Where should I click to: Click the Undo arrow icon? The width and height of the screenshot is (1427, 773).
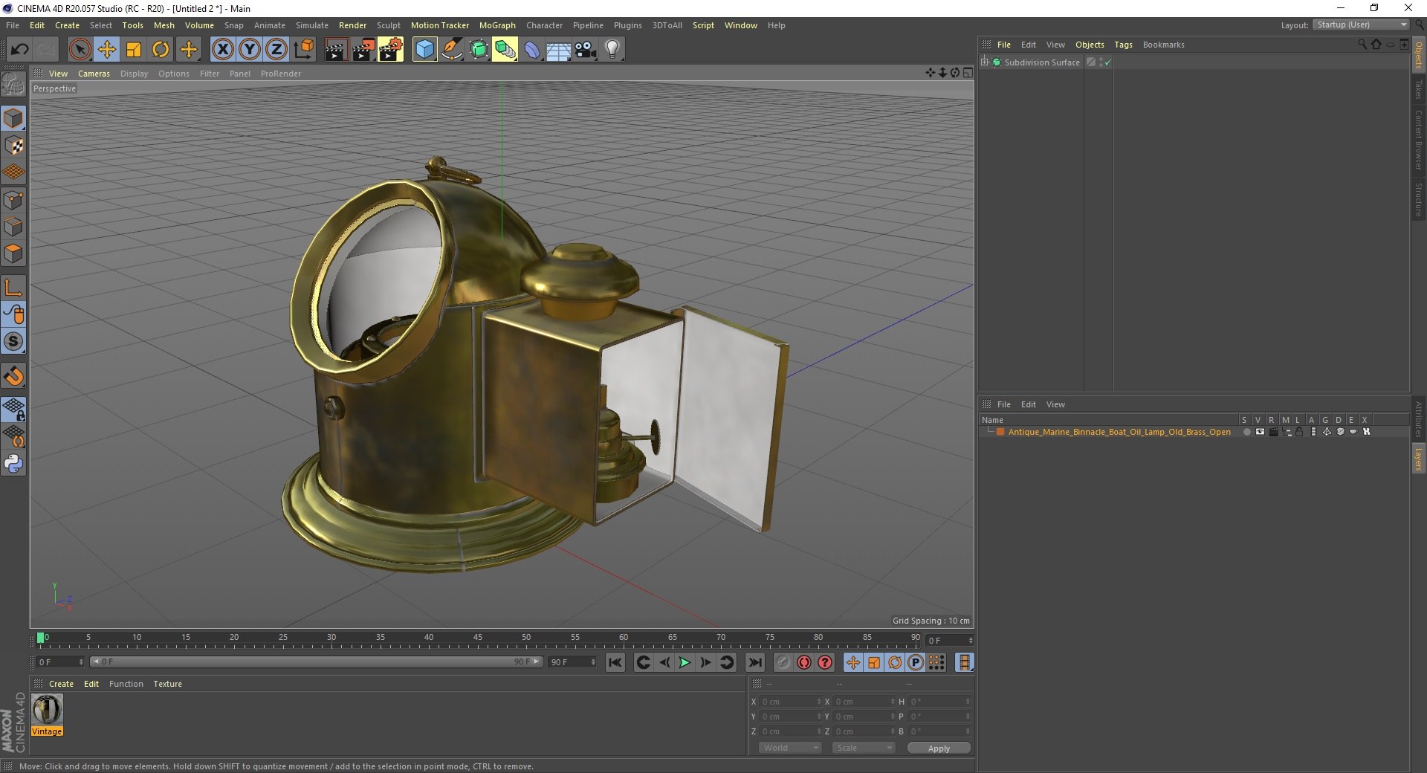pos(20,50)
